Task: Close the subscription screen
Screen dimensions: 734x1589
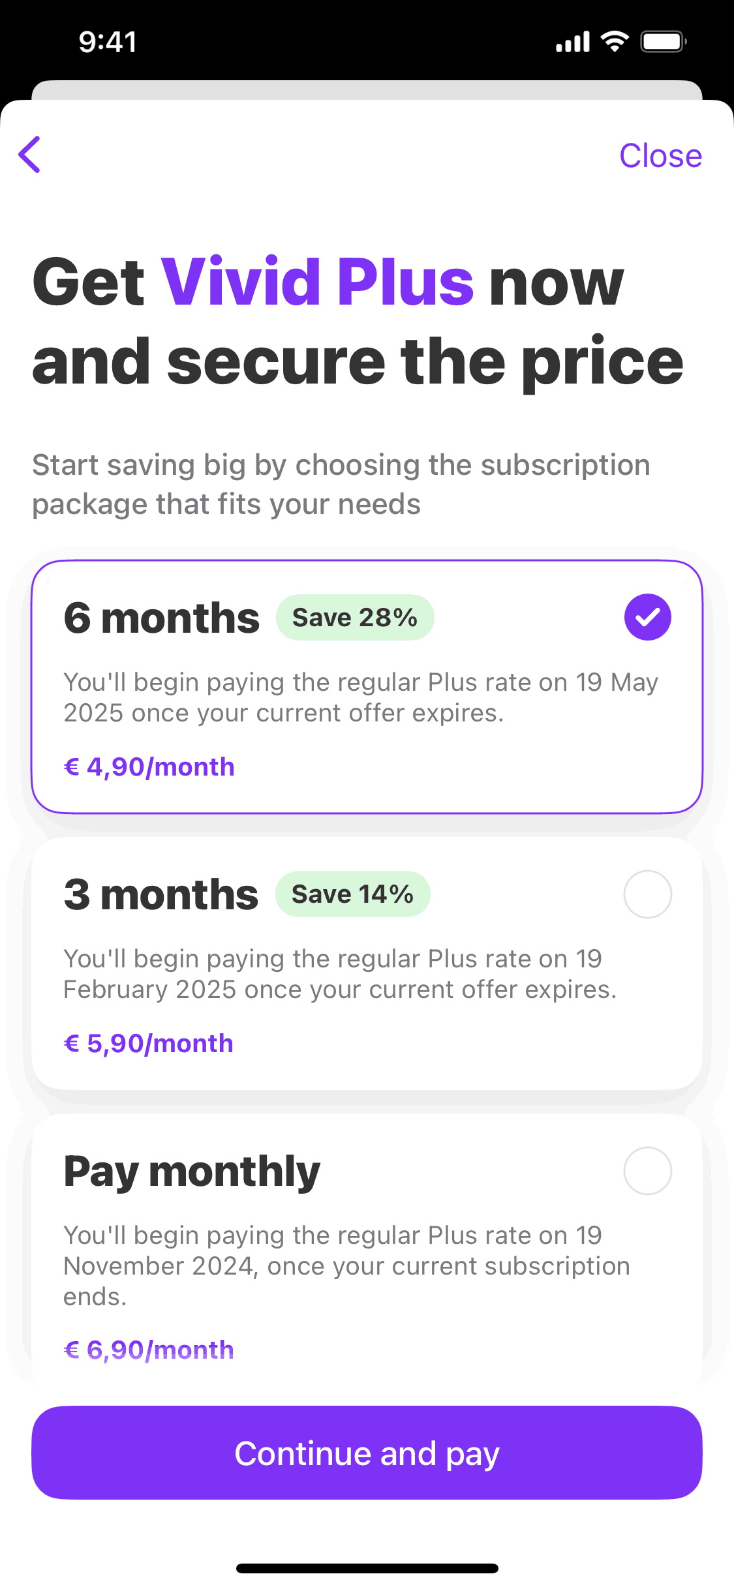Action: pos(662,155)
